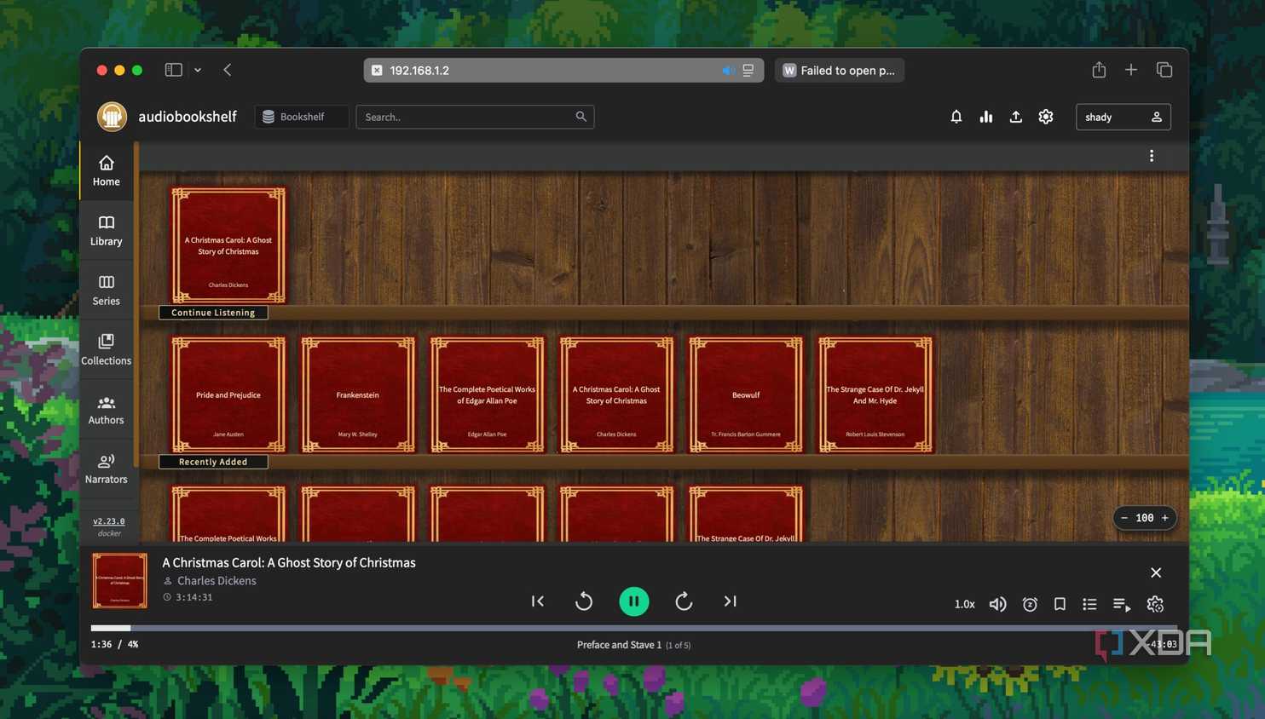
Task: Open the Library section
Action: pyautogui.click(x=106, y=230)
